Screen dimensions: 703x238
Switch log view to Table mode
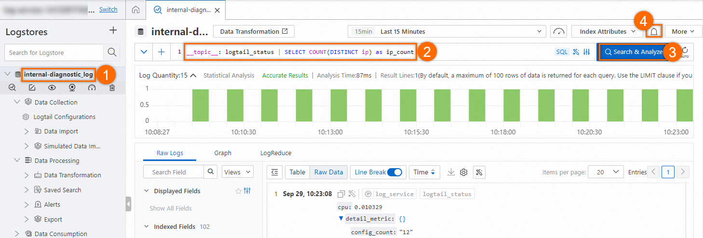pyautogui.click(x=297, y=172)
